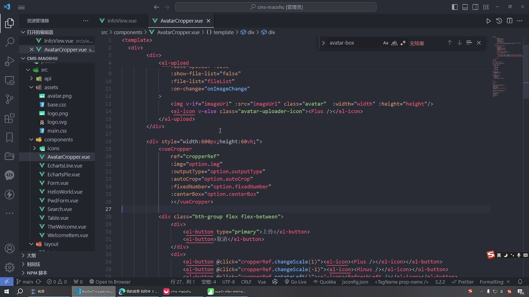The image size is (529, 297).
Task: Expand the api folder
Action: click(31, 78)
